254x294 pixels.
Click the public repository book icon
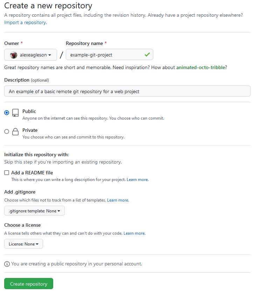coord(15,113)
